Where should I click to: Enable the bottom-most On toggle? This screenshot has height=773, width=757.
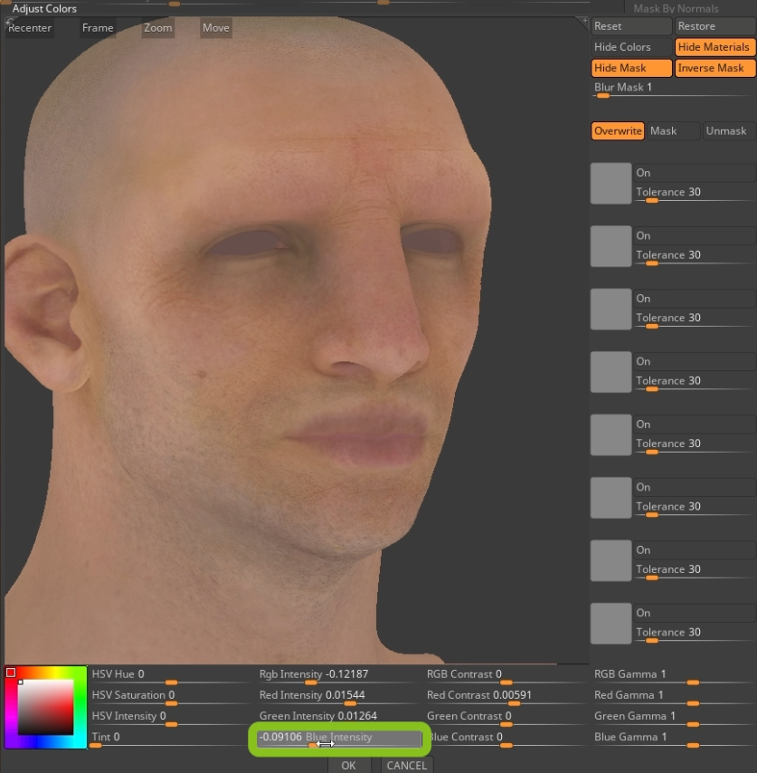click(x=695, y=613)
